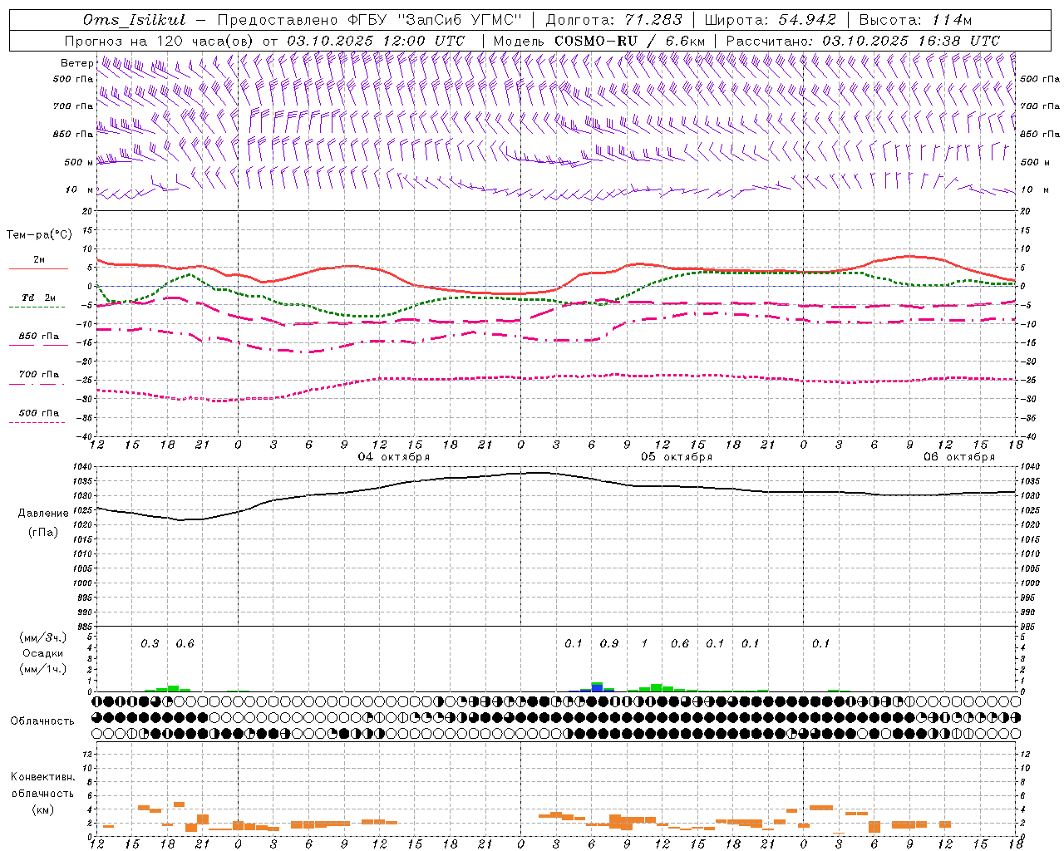
Task: Click the station name Oms_Isilkul
Action: (x=134, y=20)
